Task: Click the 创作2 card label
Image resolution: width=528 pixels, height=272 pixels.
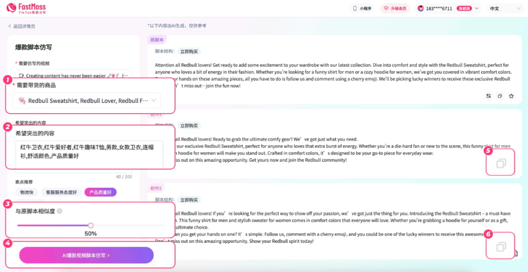Action: coord(156,188)
